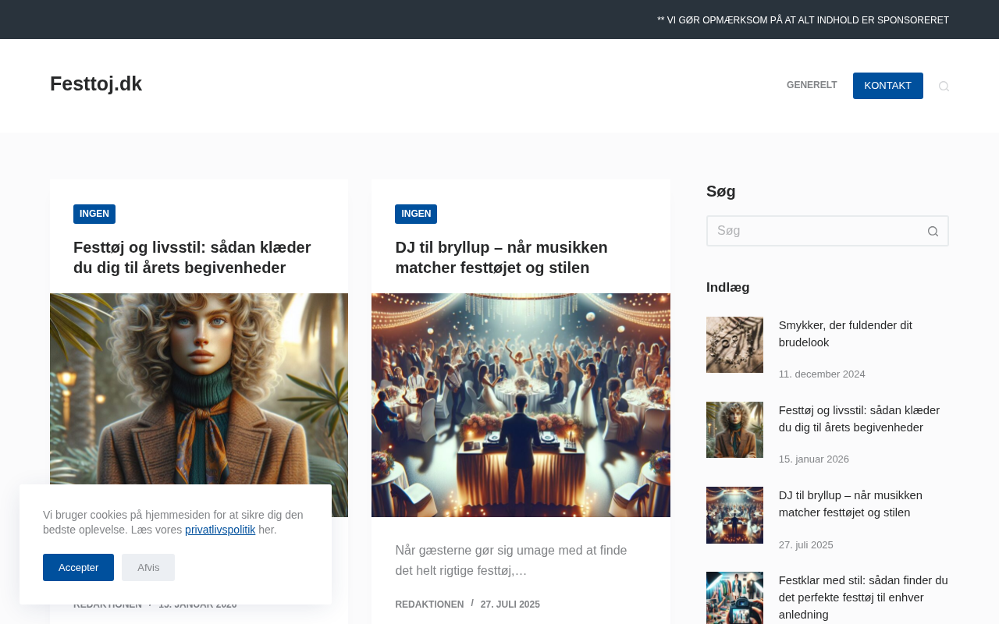
Task: Open sidebar link 'DJ til bryllup' post
Action: 851,504
